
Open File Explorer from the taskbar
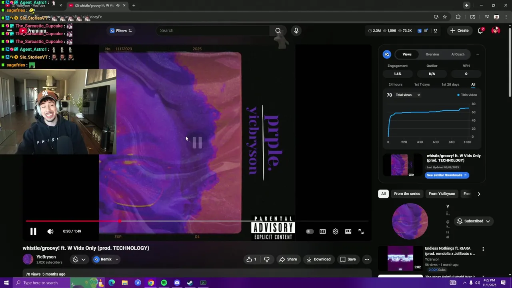125,283
